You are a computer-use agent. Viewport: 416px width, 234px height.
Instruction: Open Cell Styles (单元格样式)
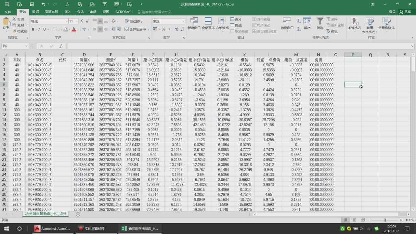[386, 24]
